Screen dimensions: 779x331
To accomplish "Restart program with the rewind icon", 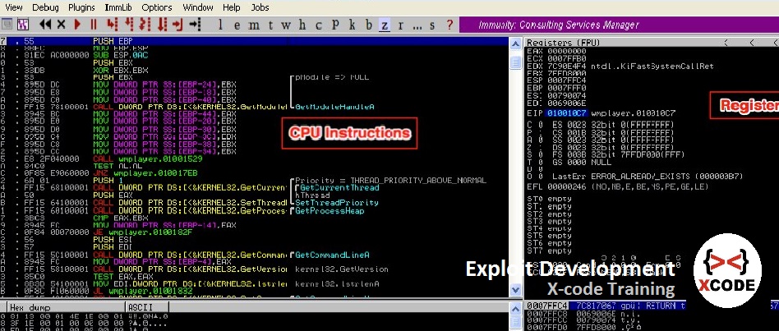I will point(45,25).
